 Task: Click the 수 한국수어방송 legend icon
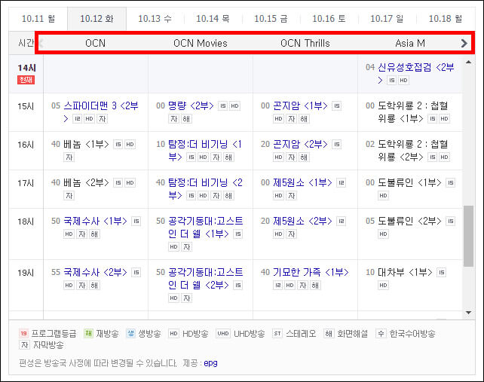click(381, 334)
